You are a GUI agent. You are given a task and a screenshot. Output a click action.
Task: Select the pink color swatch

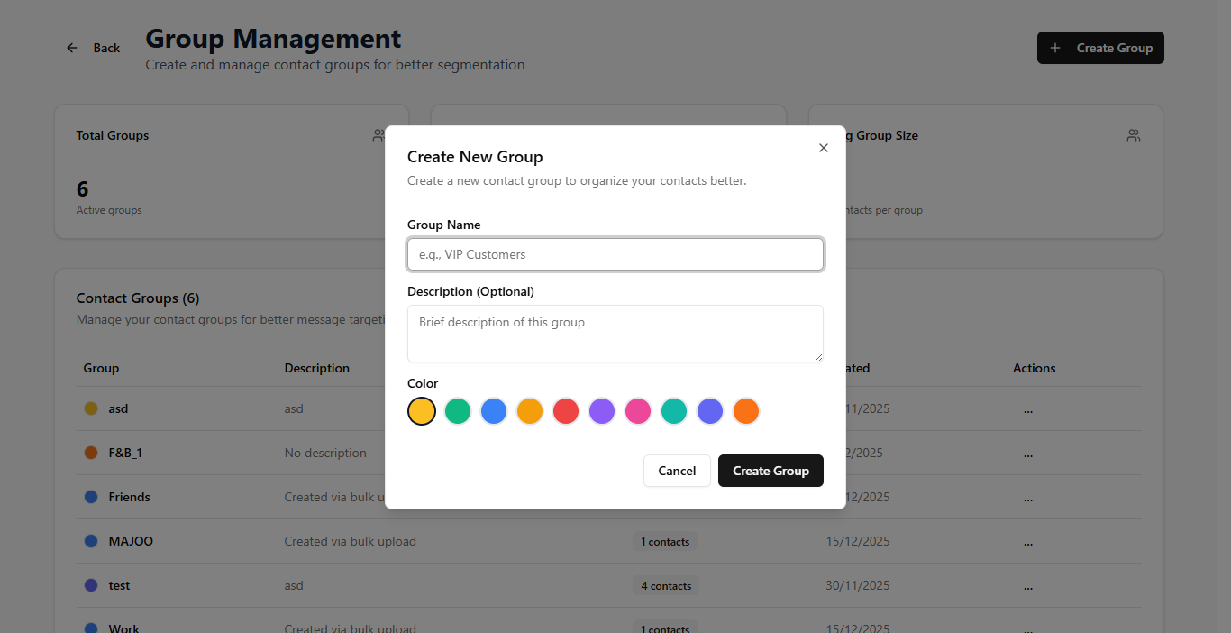pos(638,411)
